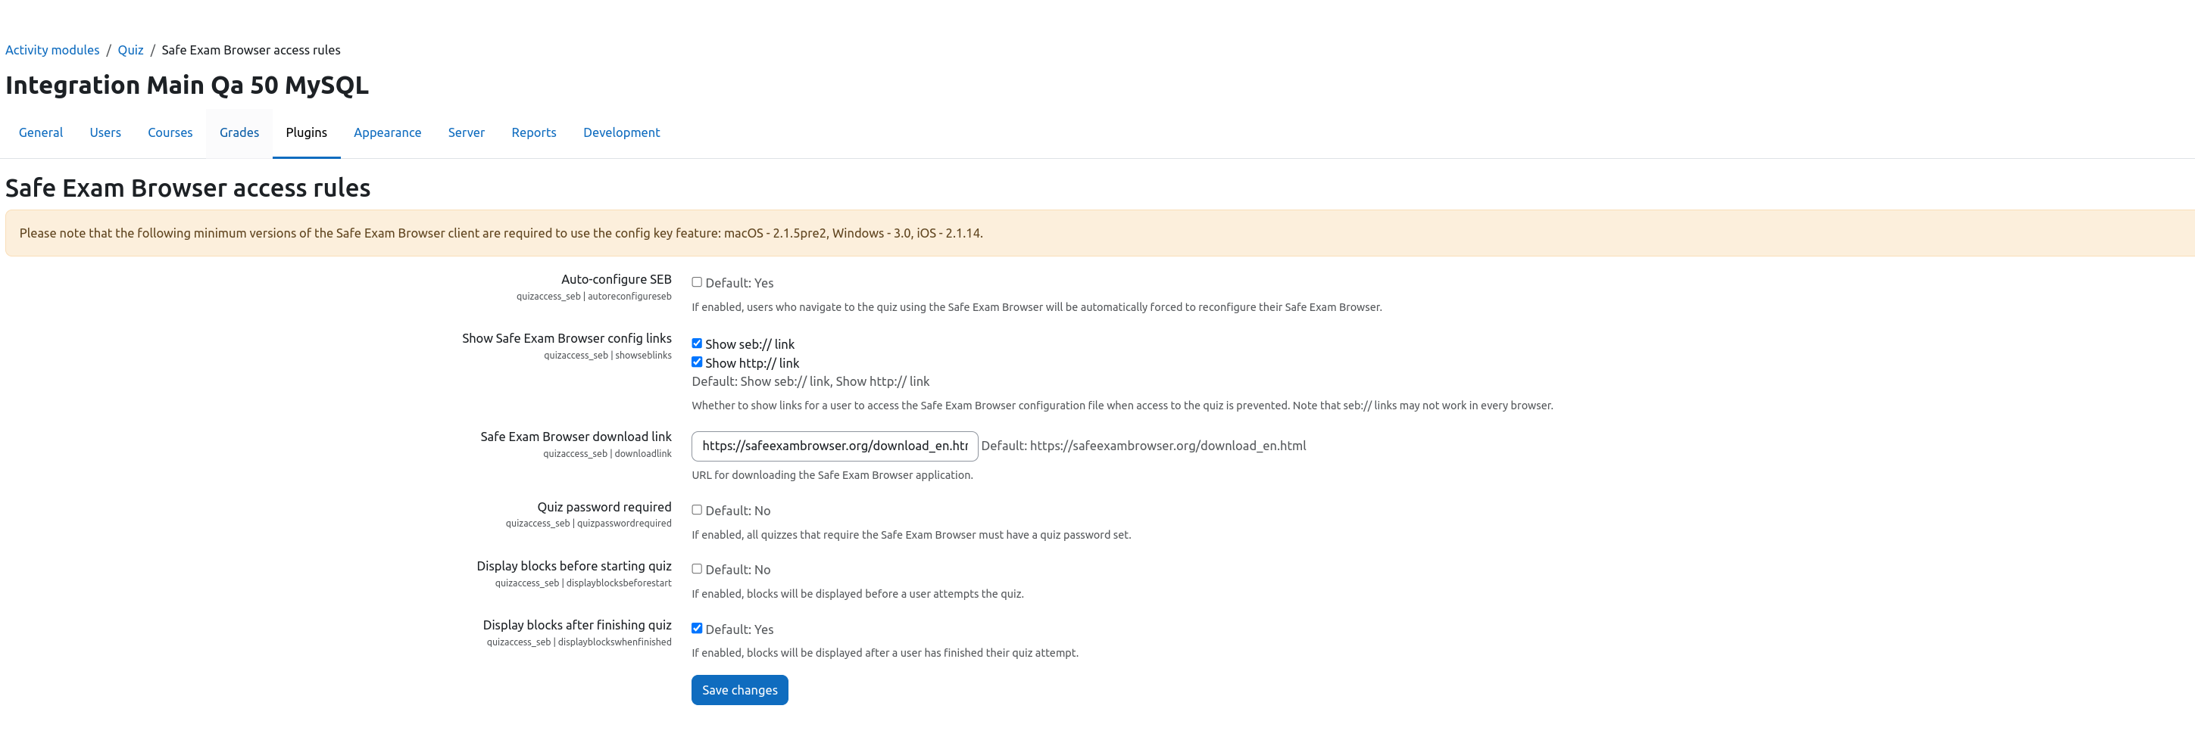Image resolution: width=2195 pixels, height=746 pixels.
Task: Click the 'quizaccess_seb | showseblinks' text
Action: click(x=607, y=355)
